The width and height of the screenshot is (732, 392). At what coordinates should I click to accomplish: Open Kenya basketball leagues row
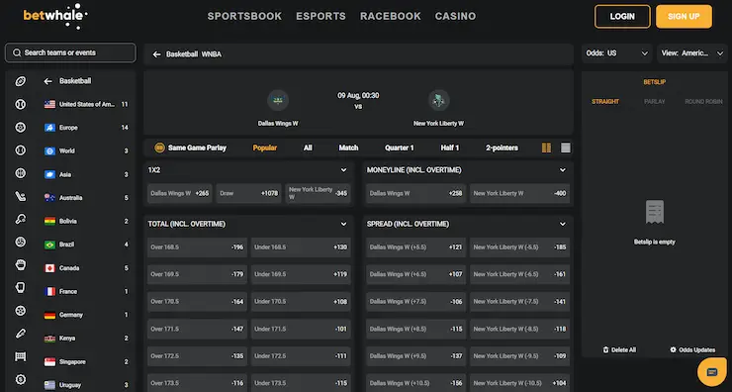point(86,339)
